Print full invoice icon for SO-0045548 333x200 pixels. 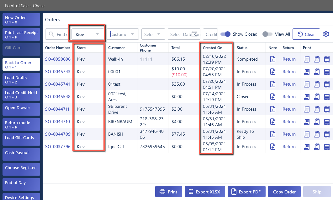point(327,97)
